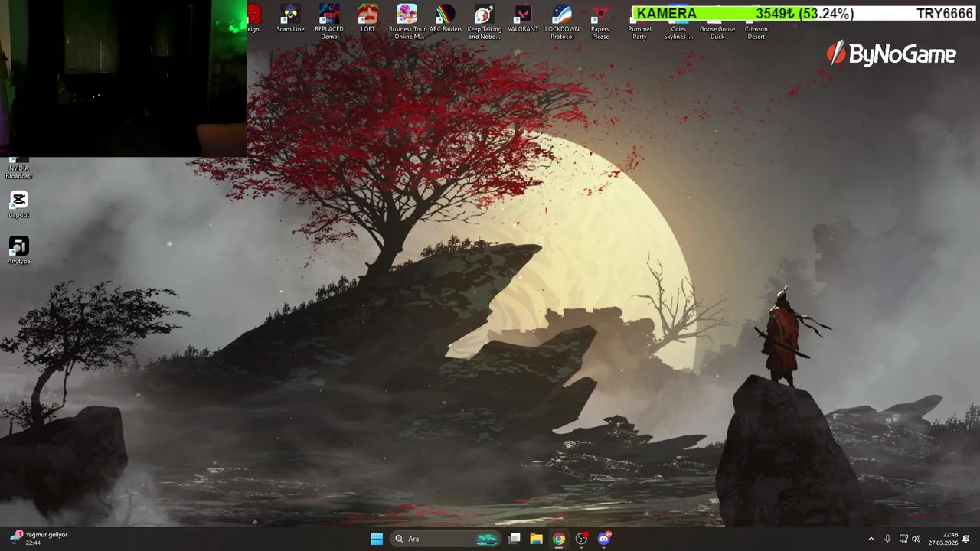Screen dimensions: 980x551
Task: Select the Cities Skylines shortcut label
Action: [x=678, y=33]
